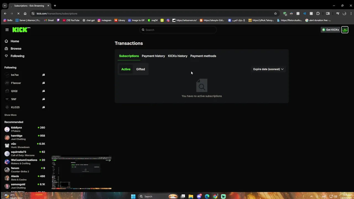Image resolution: width=354 pixels, height=199 pixels.
Task: Click picture-in-picture preview thumbnail
Action: click(x=81, y=173)
